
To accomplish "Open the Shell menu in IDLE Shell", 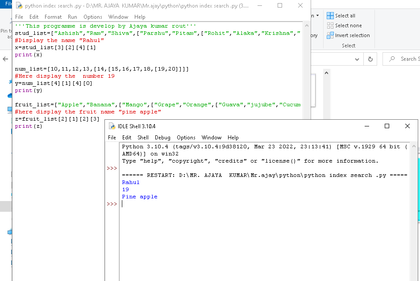I will pos(143,138).
